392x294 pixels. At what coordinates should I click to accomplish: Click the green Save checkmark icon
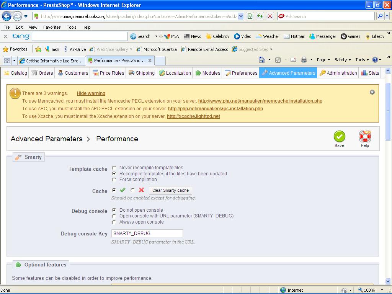pos(339,137)
